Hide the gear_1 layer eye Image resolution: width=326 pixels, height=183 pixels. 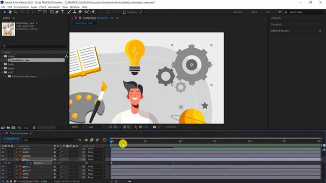point(3,159)
